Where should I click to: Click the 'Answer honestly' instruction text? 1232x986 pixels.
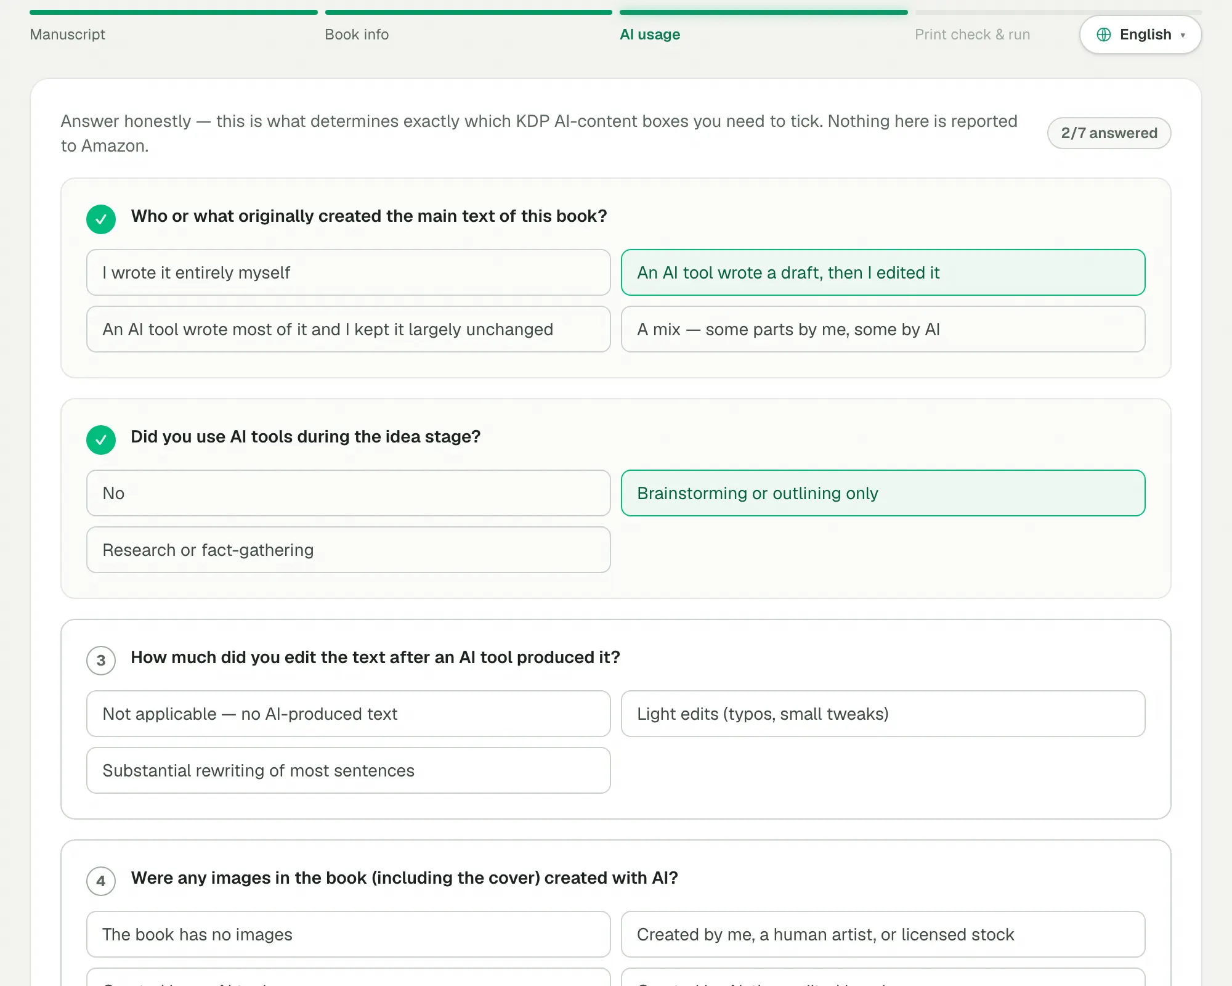[539, 134]
